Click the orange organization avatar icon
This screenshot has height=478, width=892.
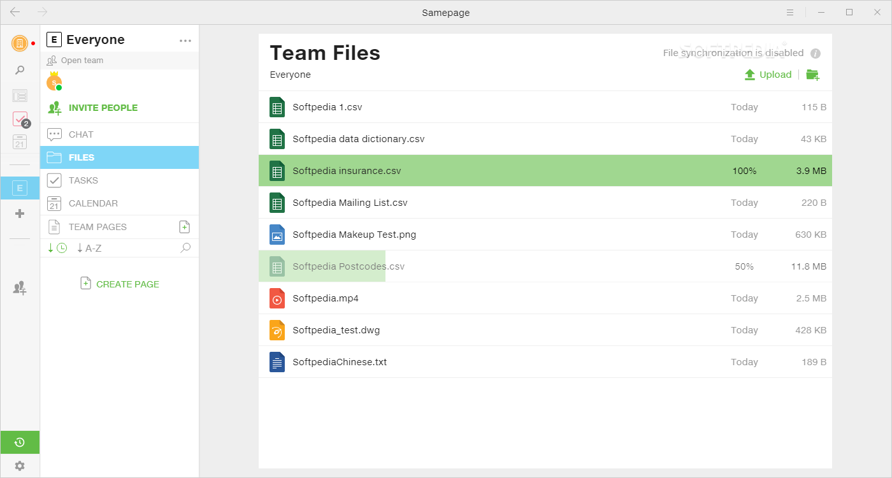click(20, 43)
